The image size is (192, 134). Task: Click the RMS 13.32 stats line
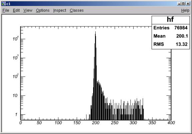click(170, 44)
